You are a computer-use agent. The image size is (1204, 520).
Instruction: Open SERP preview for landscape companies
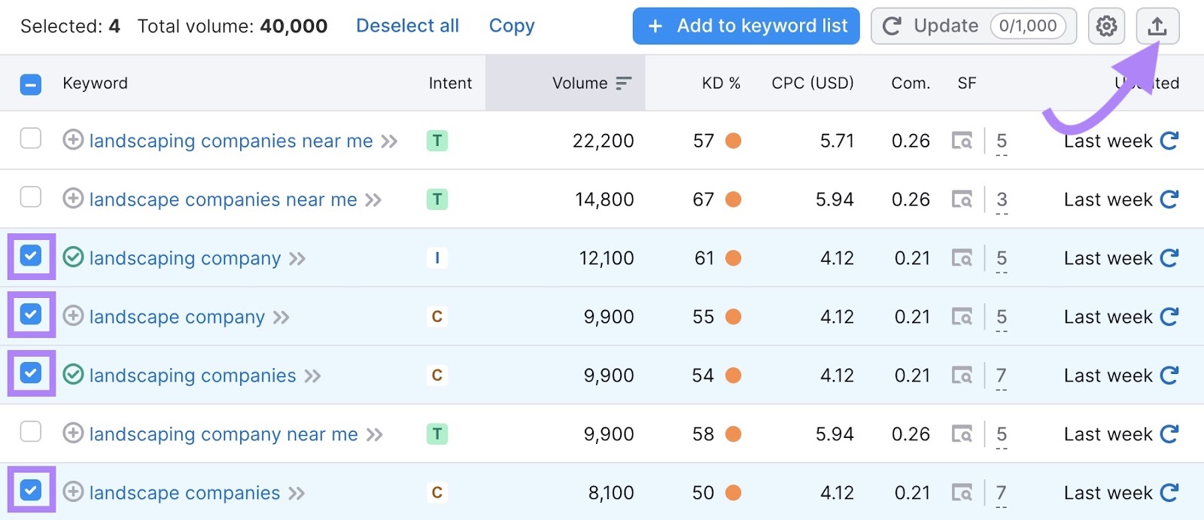coord(962,493)
